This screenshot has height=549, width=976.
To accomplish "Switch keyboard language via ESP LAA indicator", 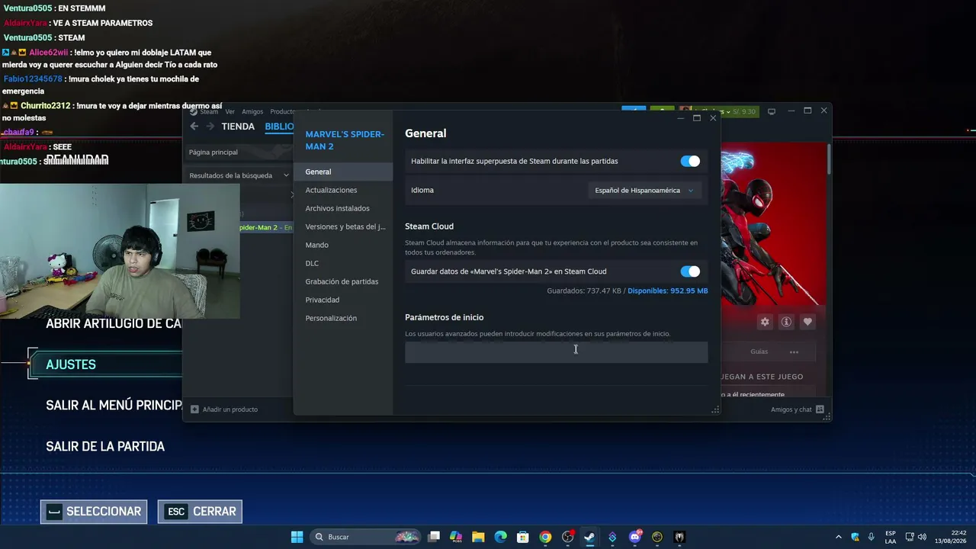I will click(891, 537).
